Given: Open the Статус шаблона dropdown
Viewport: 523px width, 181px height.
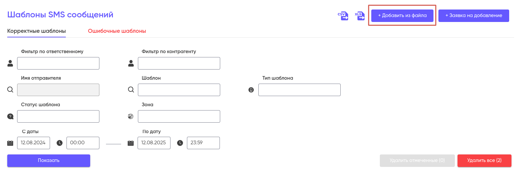Looking at the screenshot, I should point(58,116).
